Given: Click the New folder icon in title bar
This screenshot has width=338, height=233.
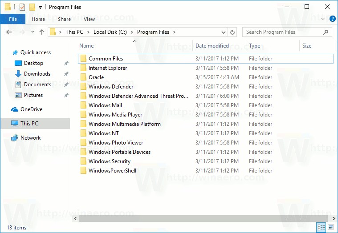Looking at the screenshot, I should click(32, 7).
